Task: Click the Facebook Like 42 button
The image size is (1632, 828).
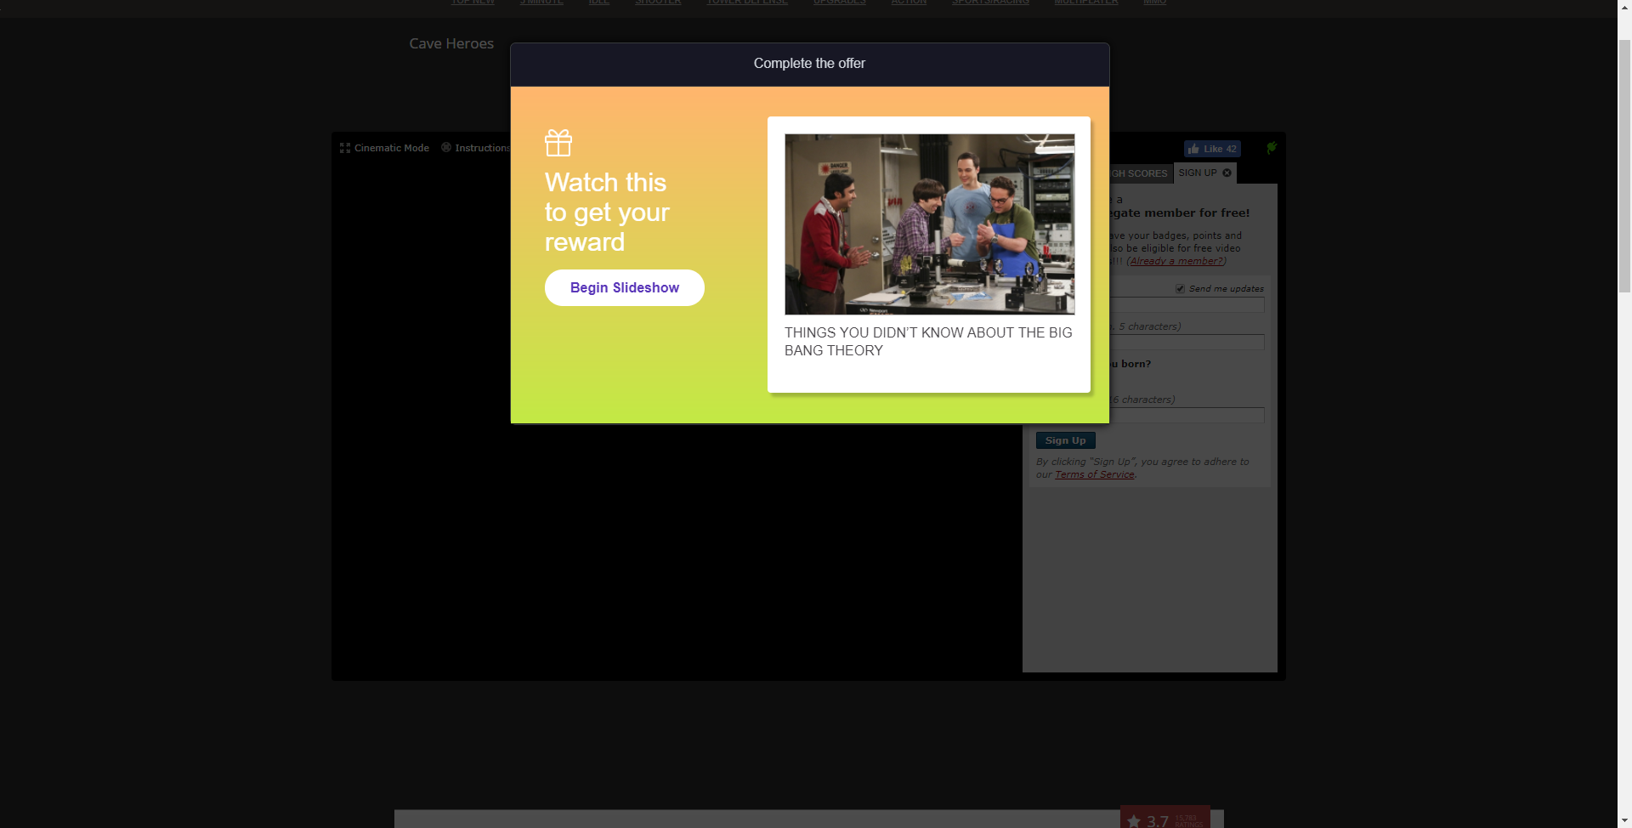Action: (x=1212, y=149)
